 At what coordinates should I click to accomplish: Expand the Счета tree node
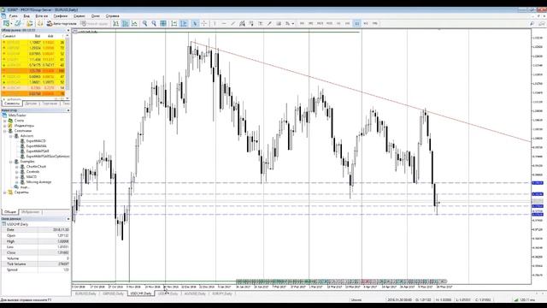pos(5,121)
